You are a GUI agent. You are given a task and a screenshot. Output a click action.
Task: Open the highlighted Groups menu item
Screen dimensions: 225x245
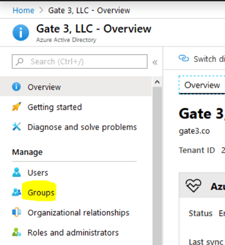click(x=41, y=192)
